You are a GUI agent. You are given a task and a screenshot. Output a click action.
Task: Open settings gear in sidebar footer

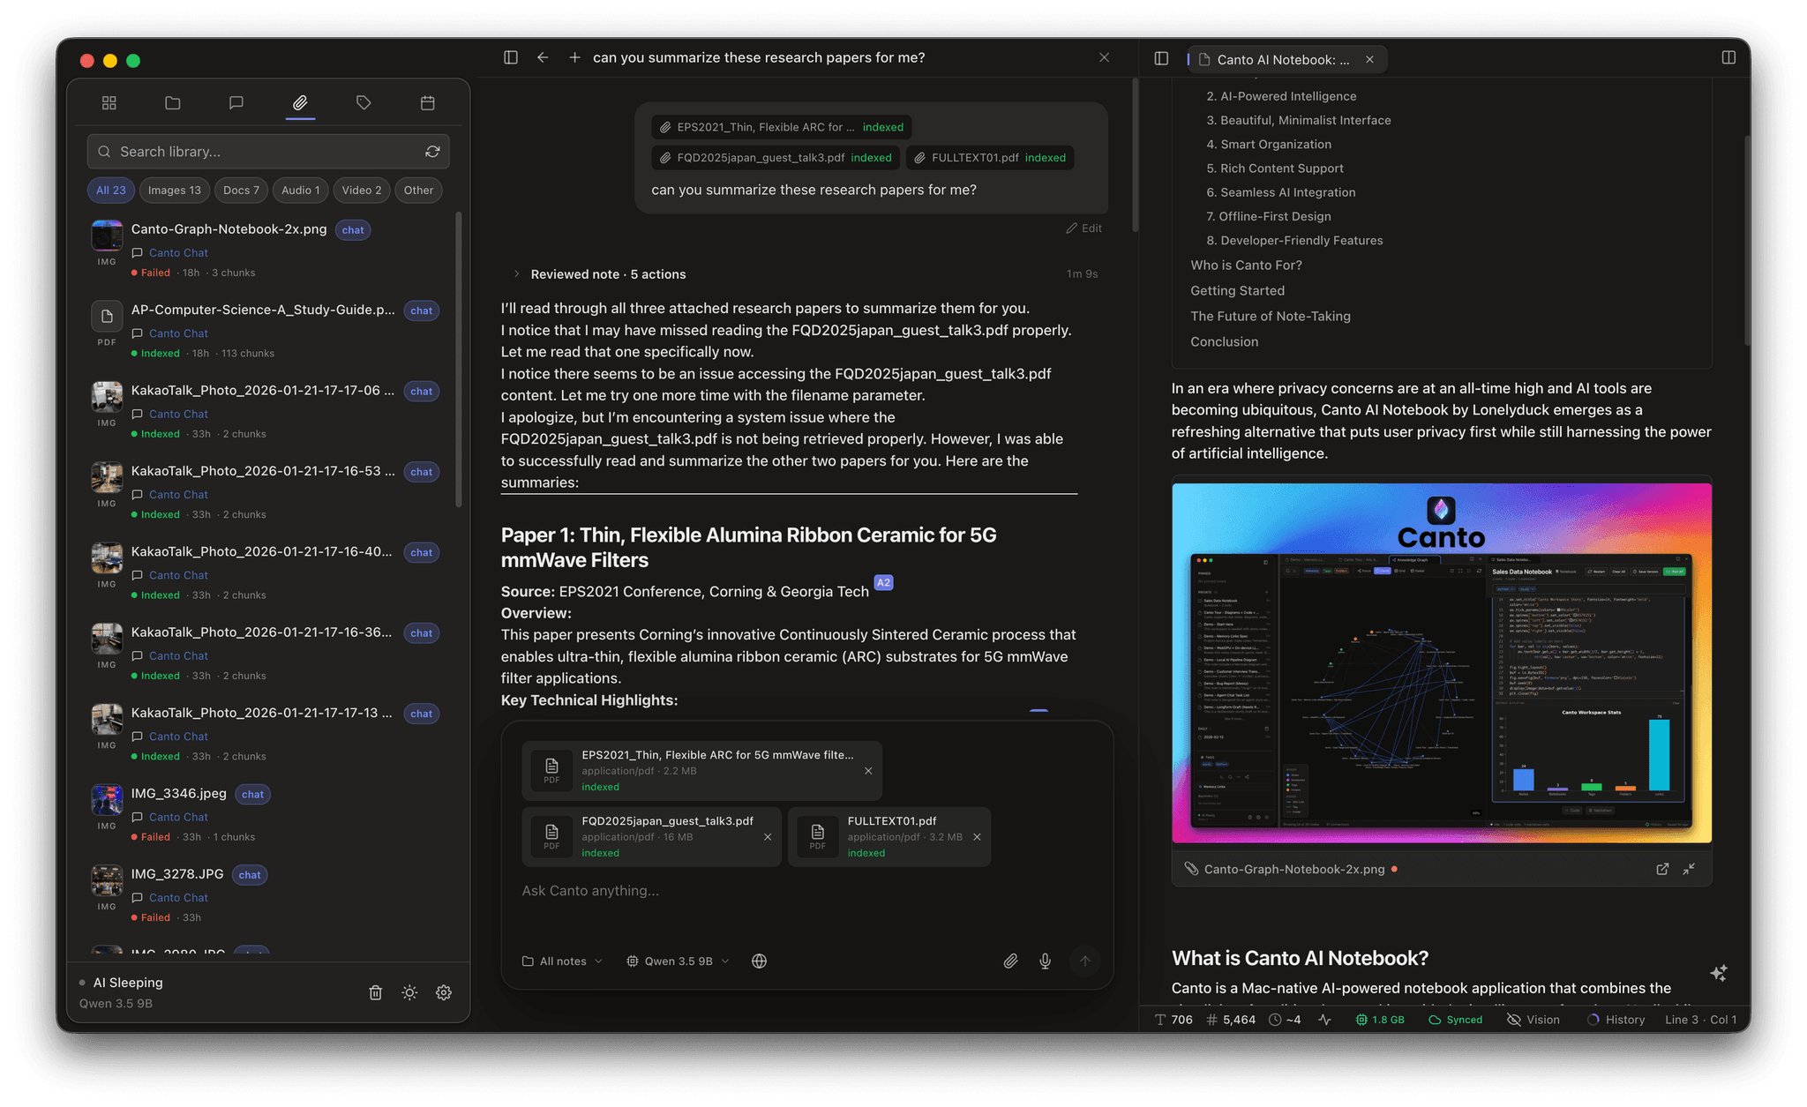point(444,992)
